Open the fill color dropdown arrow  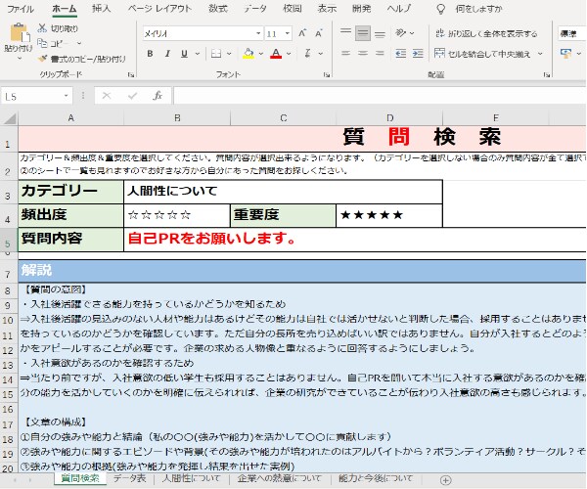pyautogui.click(x=261, y=54)
